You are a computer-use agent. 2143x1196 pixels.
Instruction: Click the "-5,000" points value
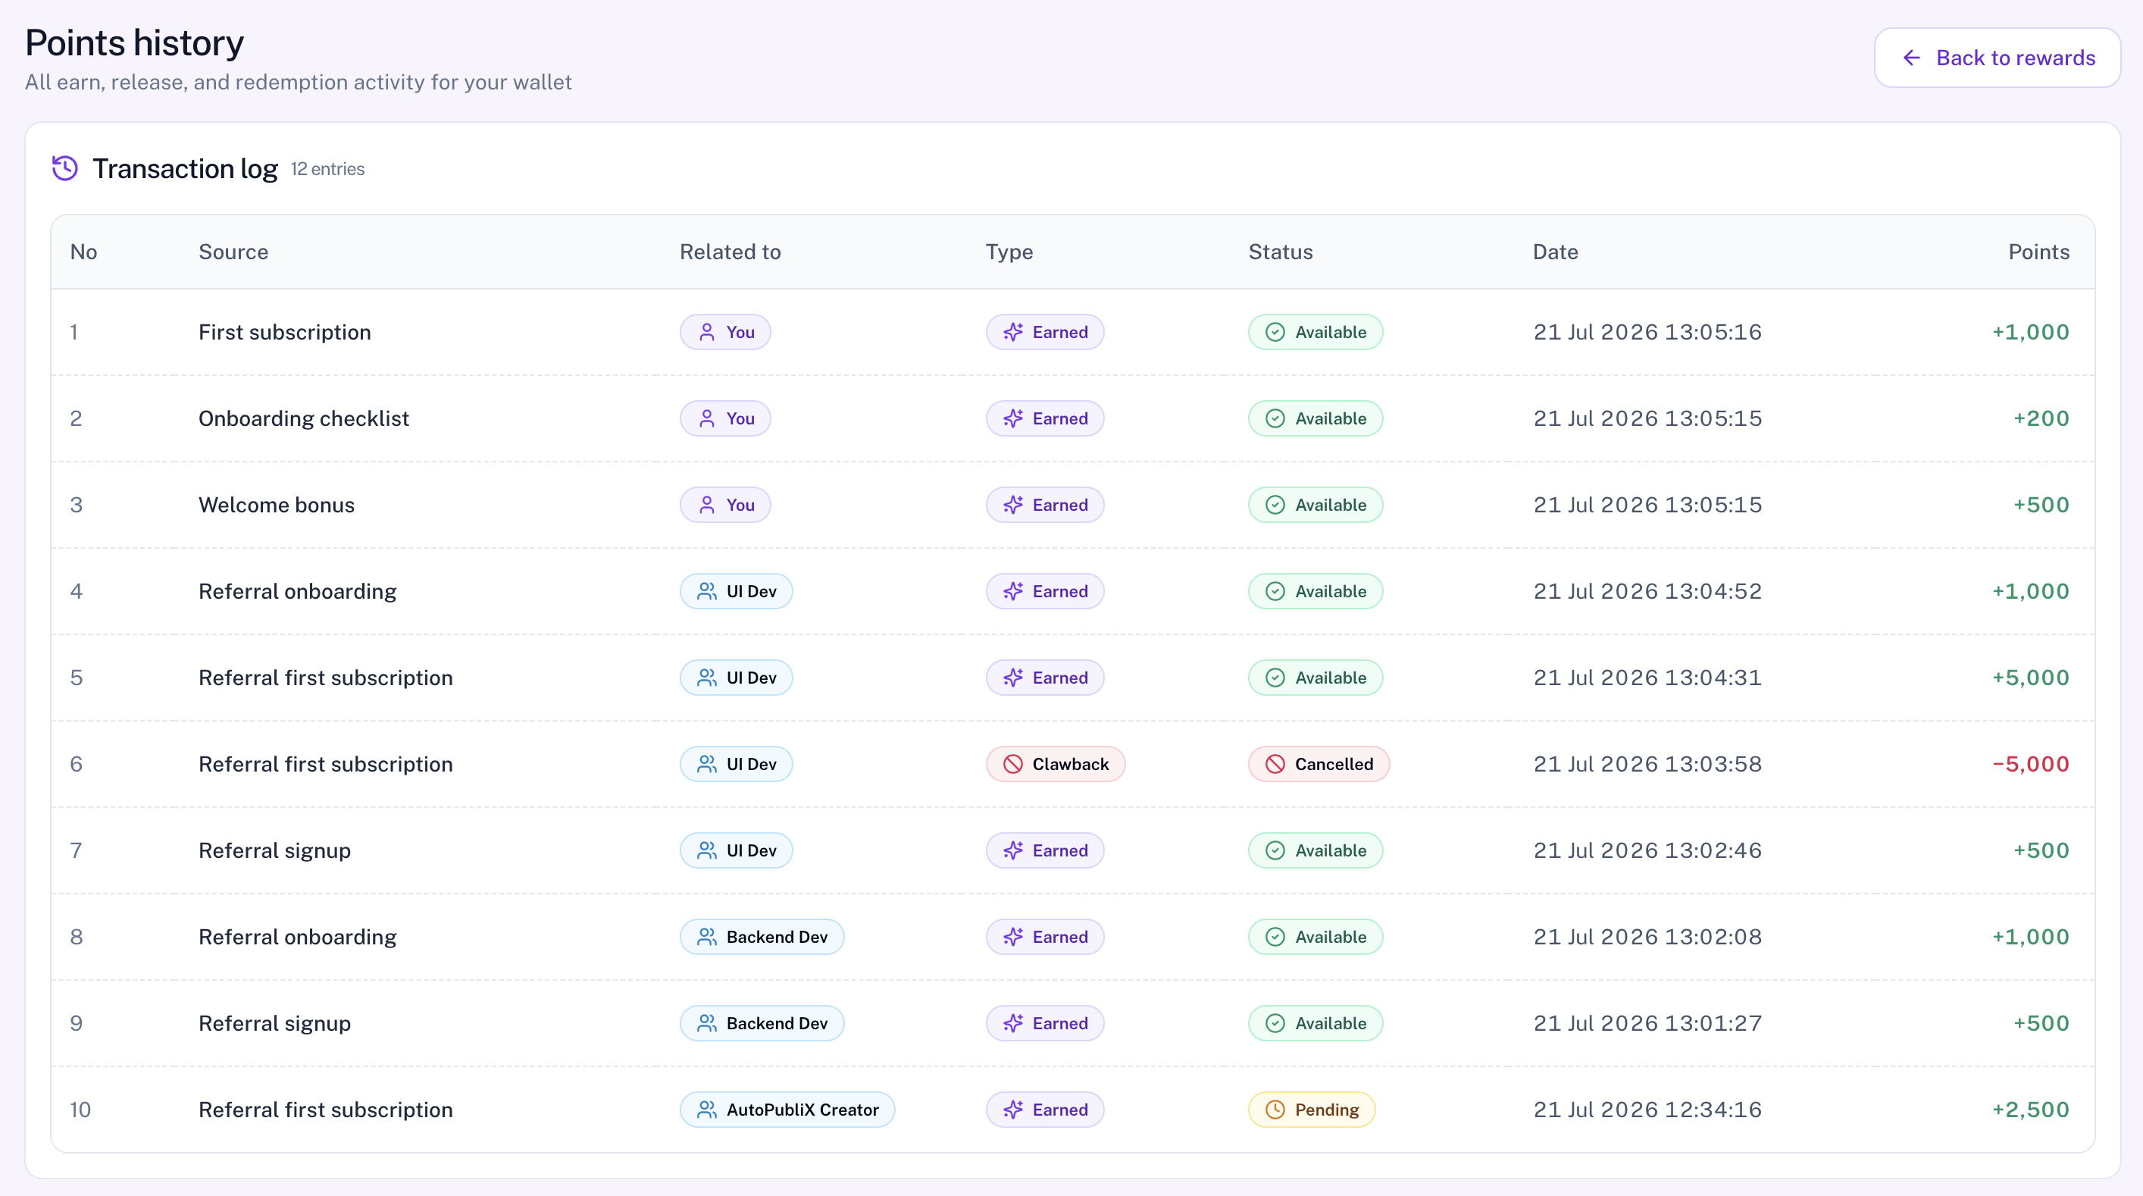[2031, 764]
